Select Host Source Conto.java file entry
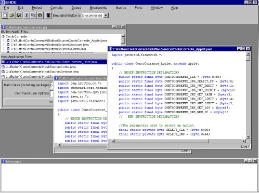 pyautogui.click(x=41, y=67)
